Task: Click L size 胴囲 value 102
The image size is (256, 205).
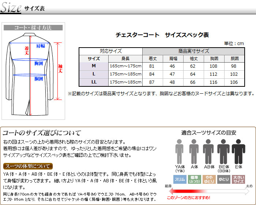Action: coord(234,74)
